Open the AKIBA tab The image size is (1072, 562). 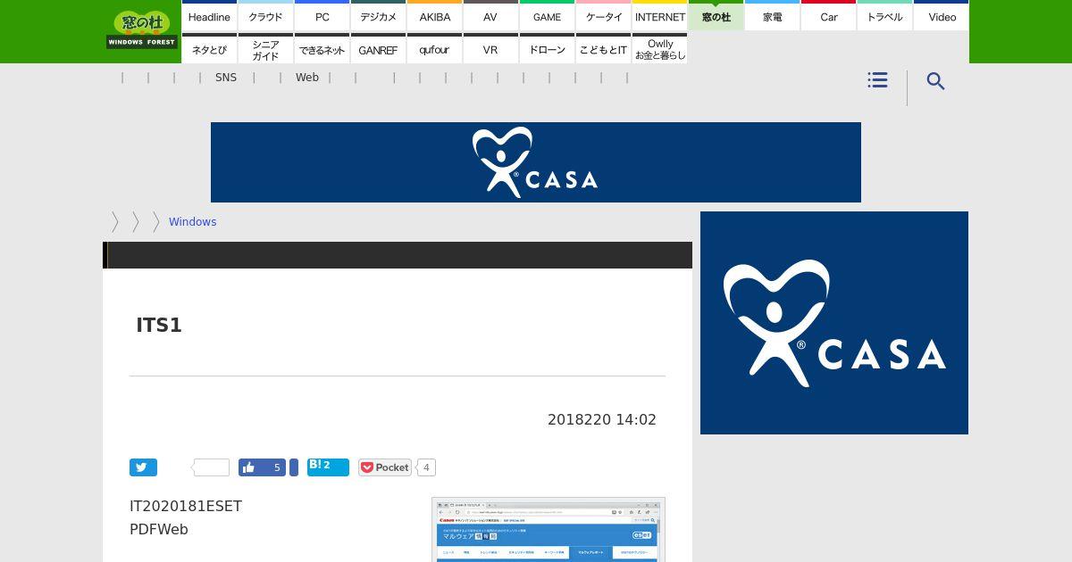pos(434,16)
